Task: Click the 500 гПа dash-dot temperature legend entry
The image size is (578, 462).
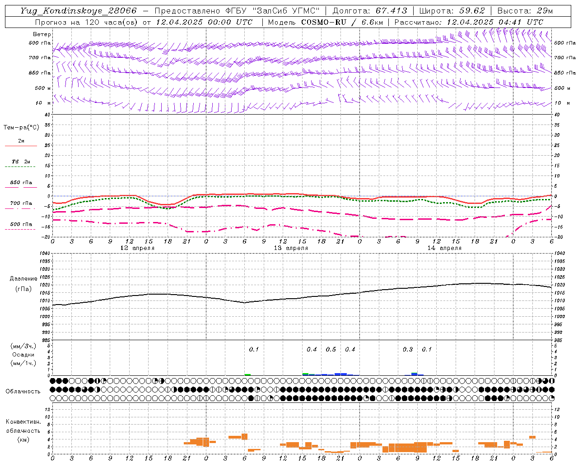Action: (21, 226)
